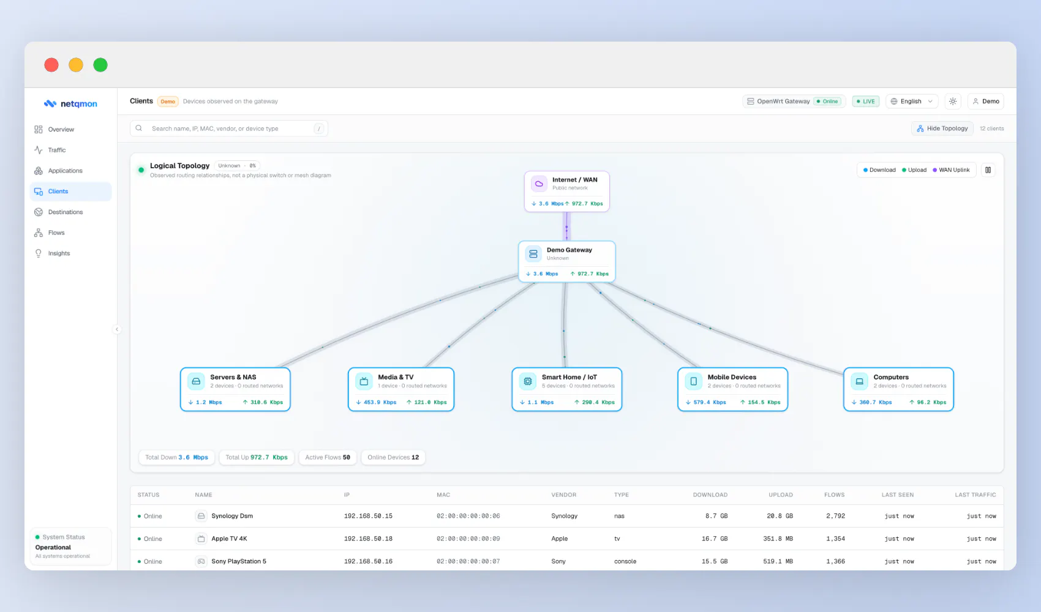The image size is (1041, 612).
Task: Click the netqmon logo
Action: [x=70, y=103]
